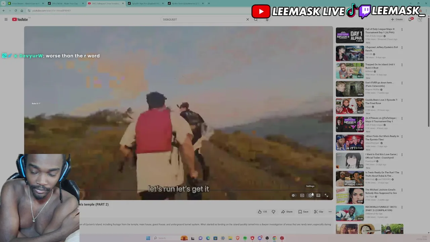Image resolution: width=430 pixels, height=242 pixels.
Task: Expand the browser tab search chevron
Action: click(3, 3)
